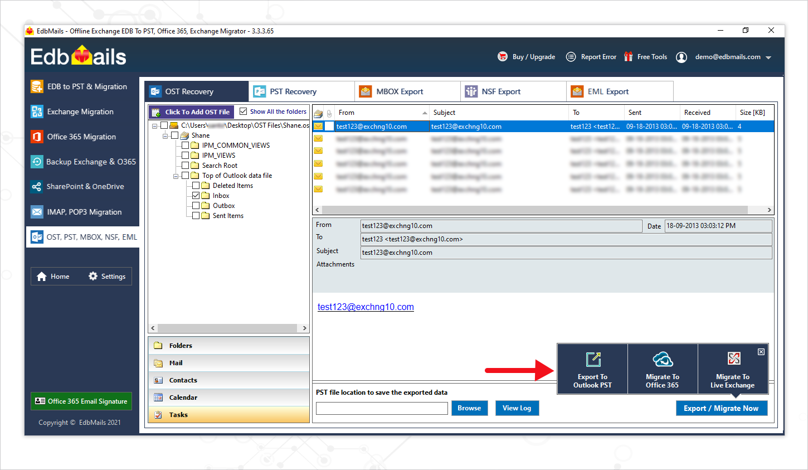Viewport: 808px width, 470px height.
Task: Sort by the From column arrow
Action: [425, 113]
